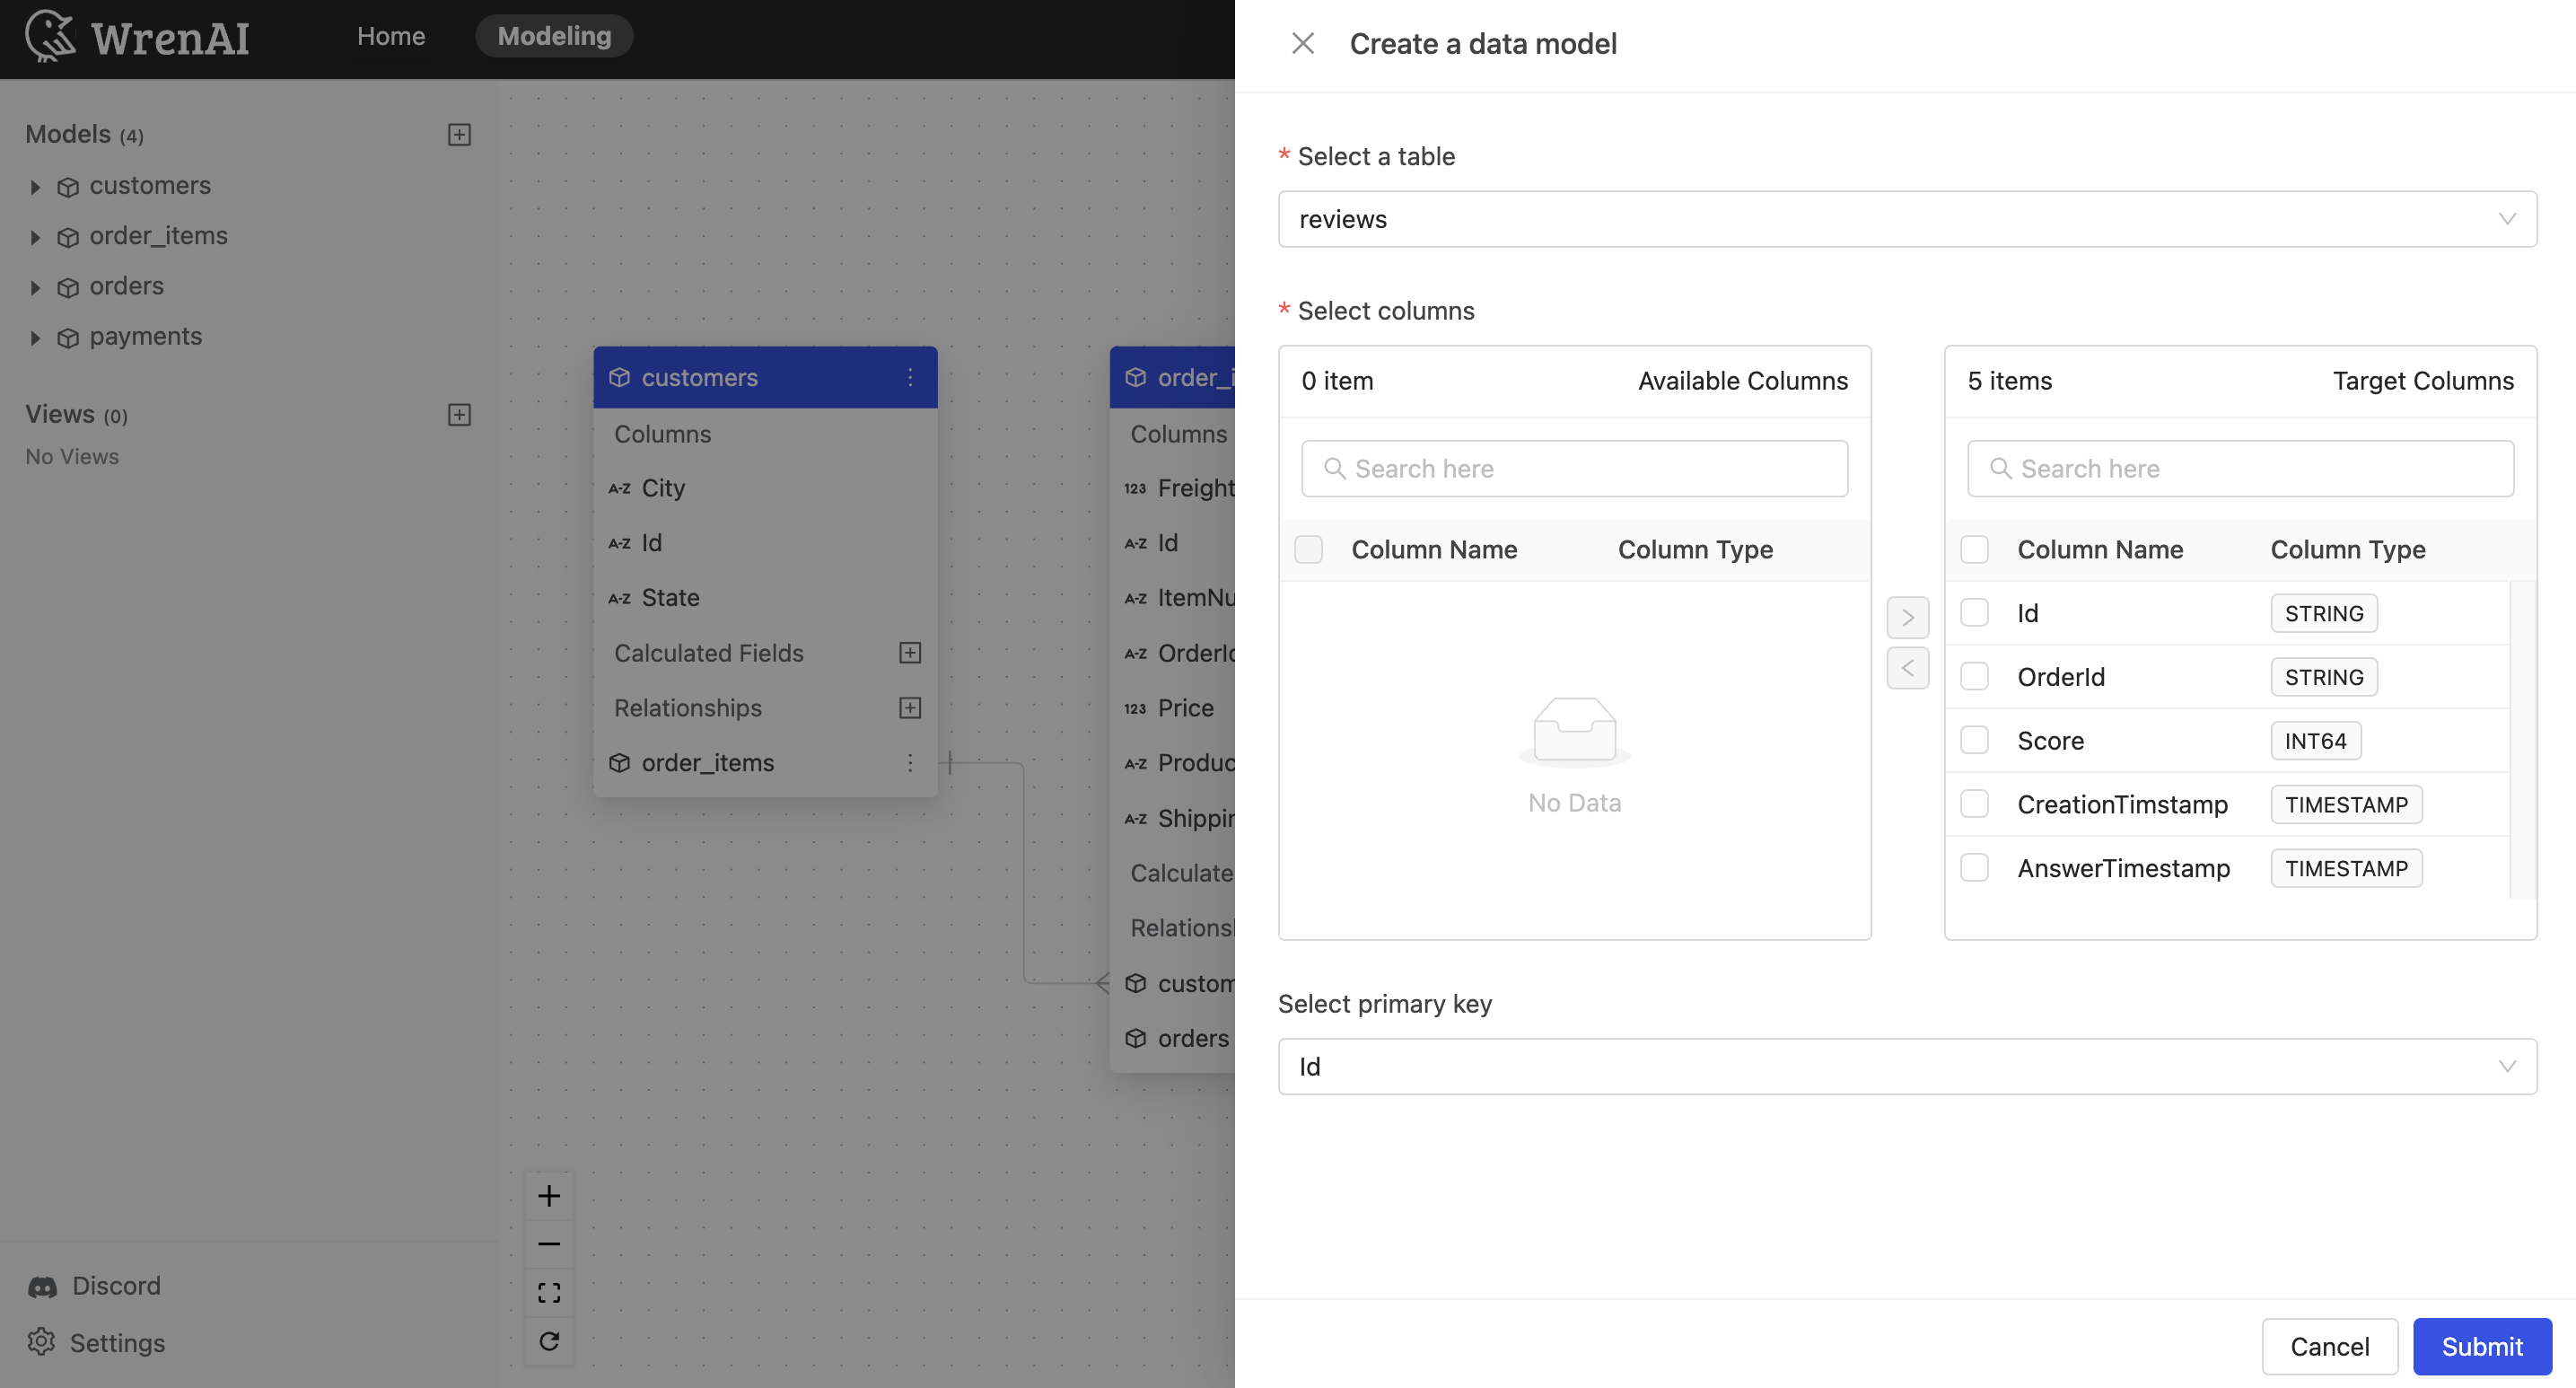Click the Id column in customers card
The width and height of the screenshot is (2576, 1388).
coord(765,543)
